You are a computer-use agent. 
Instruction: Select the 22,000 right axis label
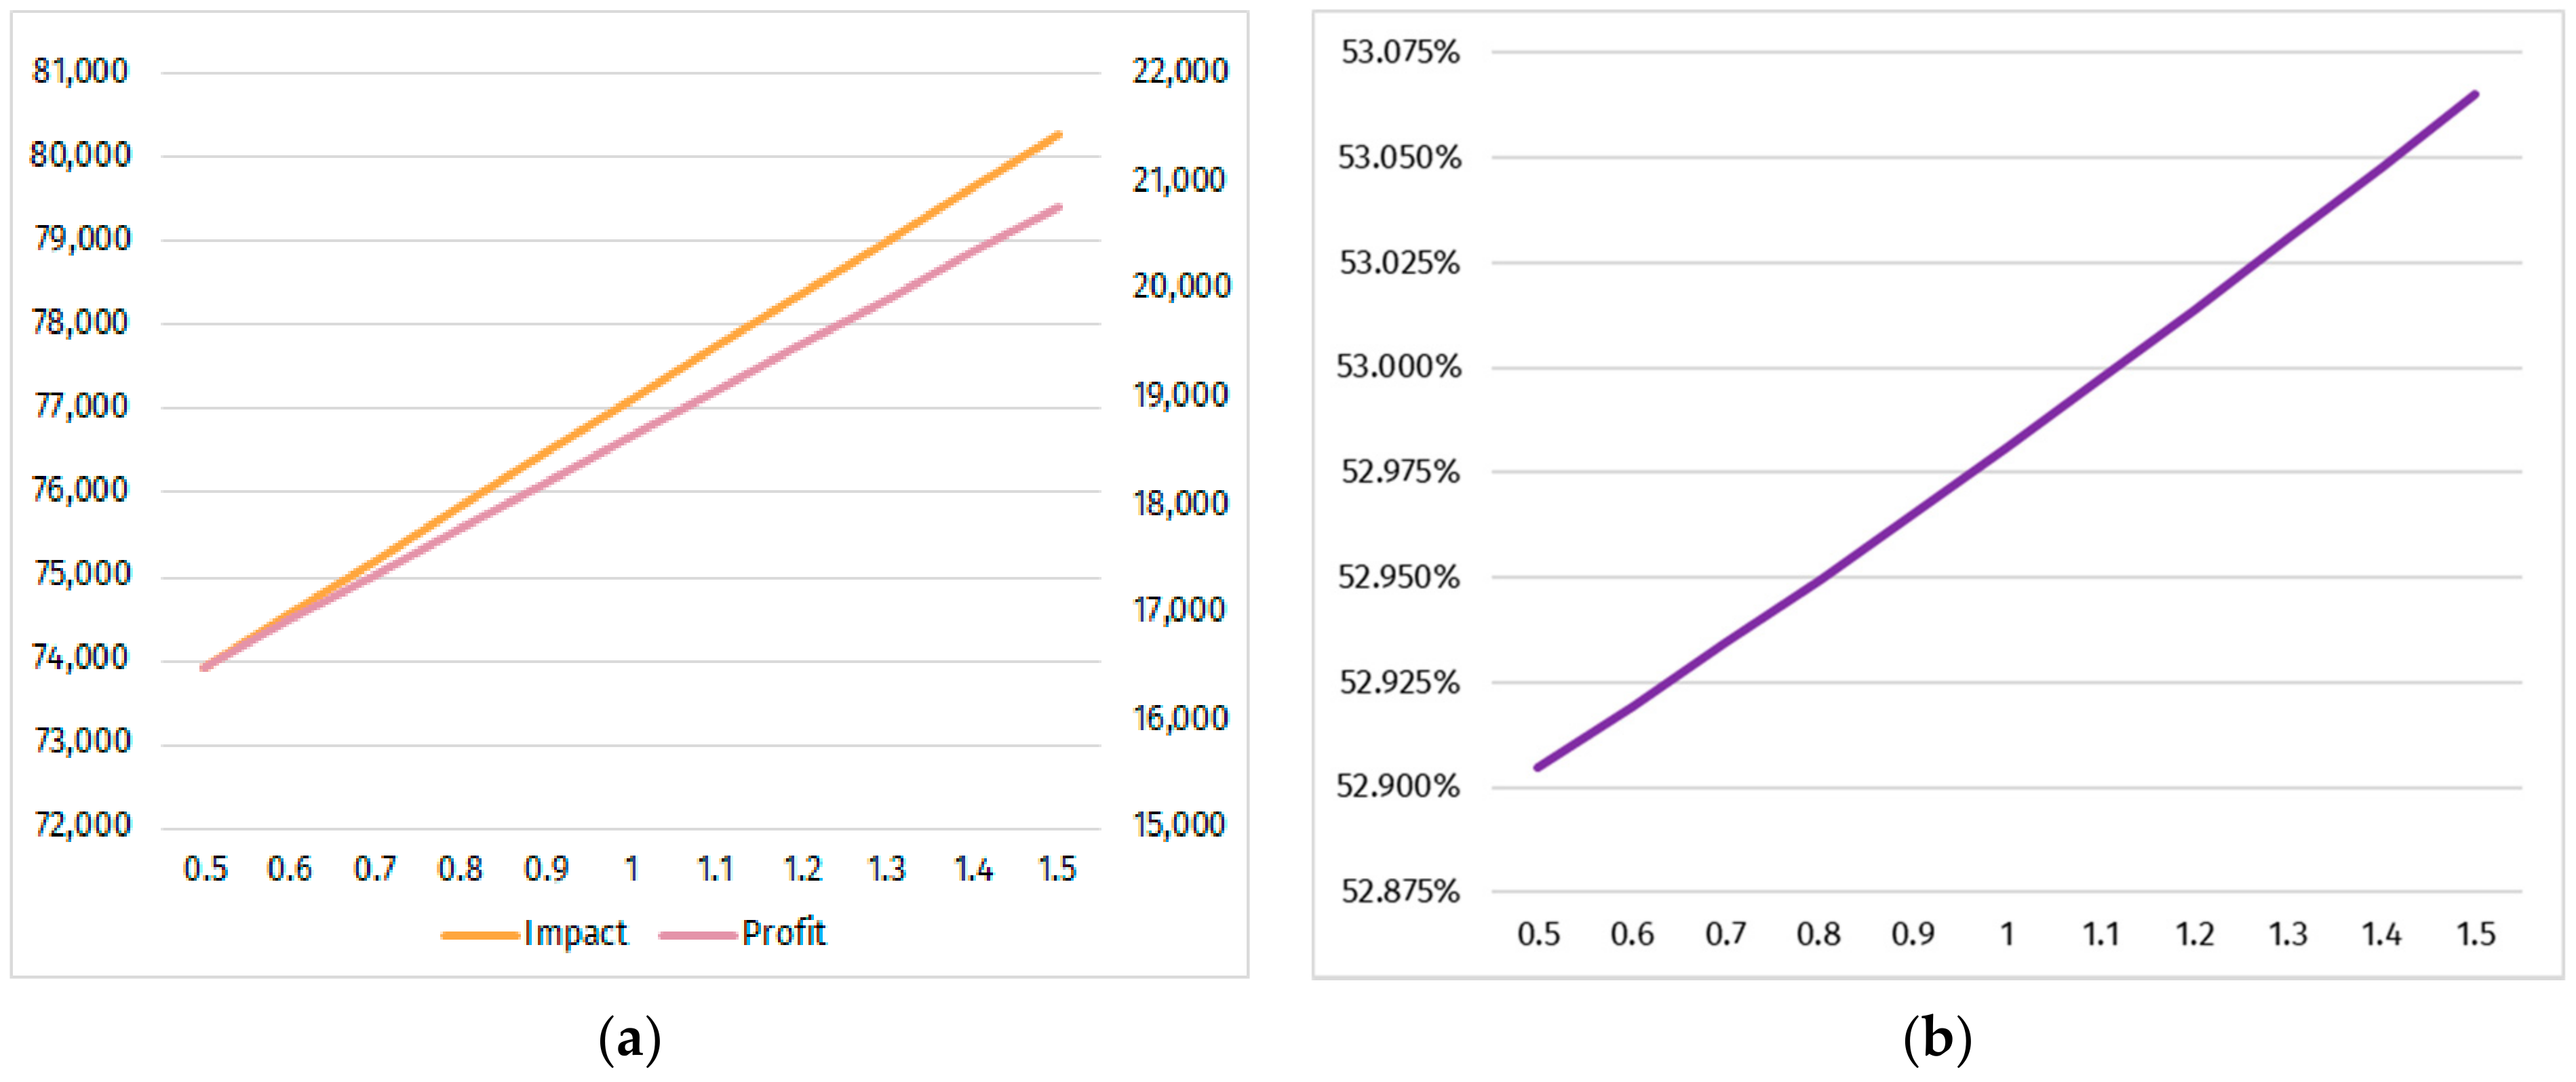[x=1180, y=71]
